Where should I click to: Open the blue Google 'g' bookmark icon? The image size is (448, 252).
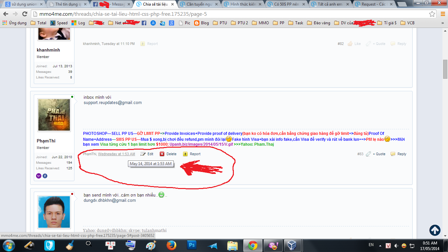[x=172, y=23]
